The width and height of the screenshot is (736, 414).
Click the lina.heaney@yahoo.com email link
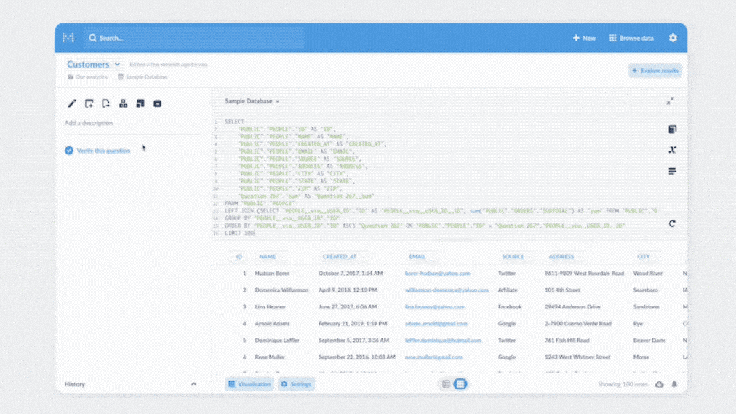tap(435, 307)
